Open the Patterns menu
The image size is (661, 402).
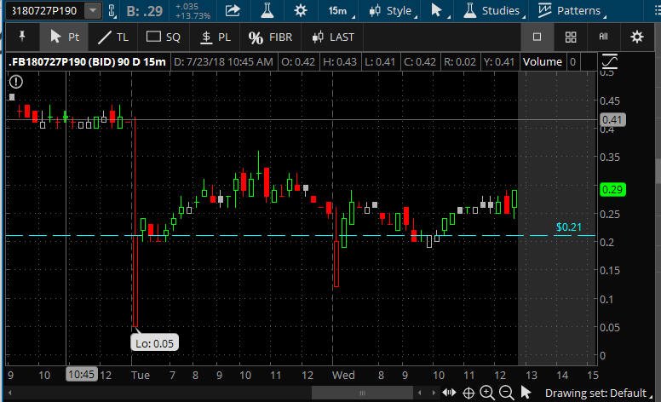(x=572, y=10)
